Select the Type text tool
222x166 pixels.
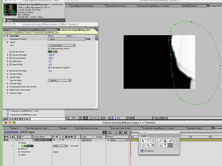coord(165,145)
